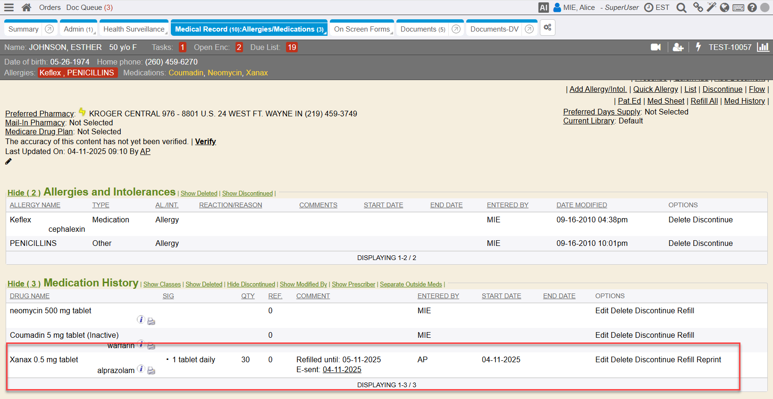Open the bar chart icon beside TEST-10057

763,47
